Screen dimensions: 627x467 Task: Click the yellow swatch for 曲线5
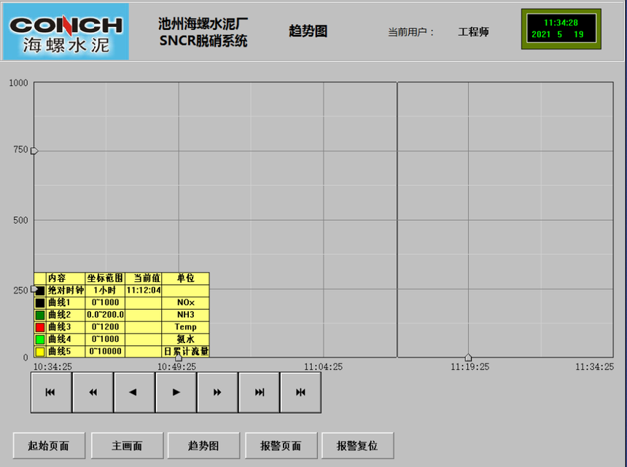pos(40,352)
